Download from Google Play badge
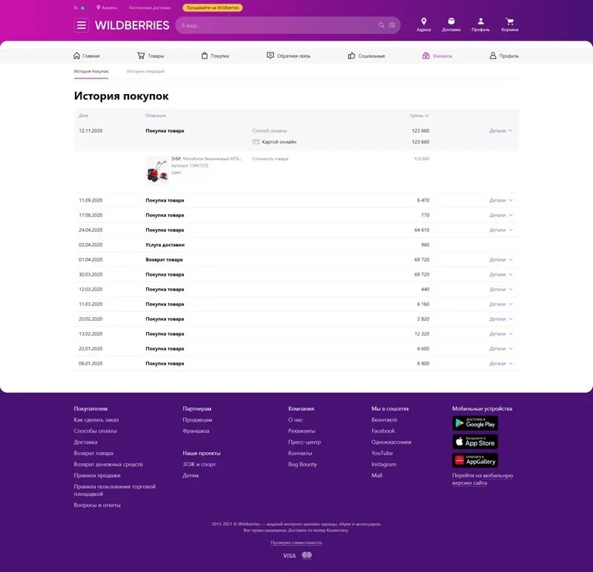The image size is (593, 572). pos(475,423)
